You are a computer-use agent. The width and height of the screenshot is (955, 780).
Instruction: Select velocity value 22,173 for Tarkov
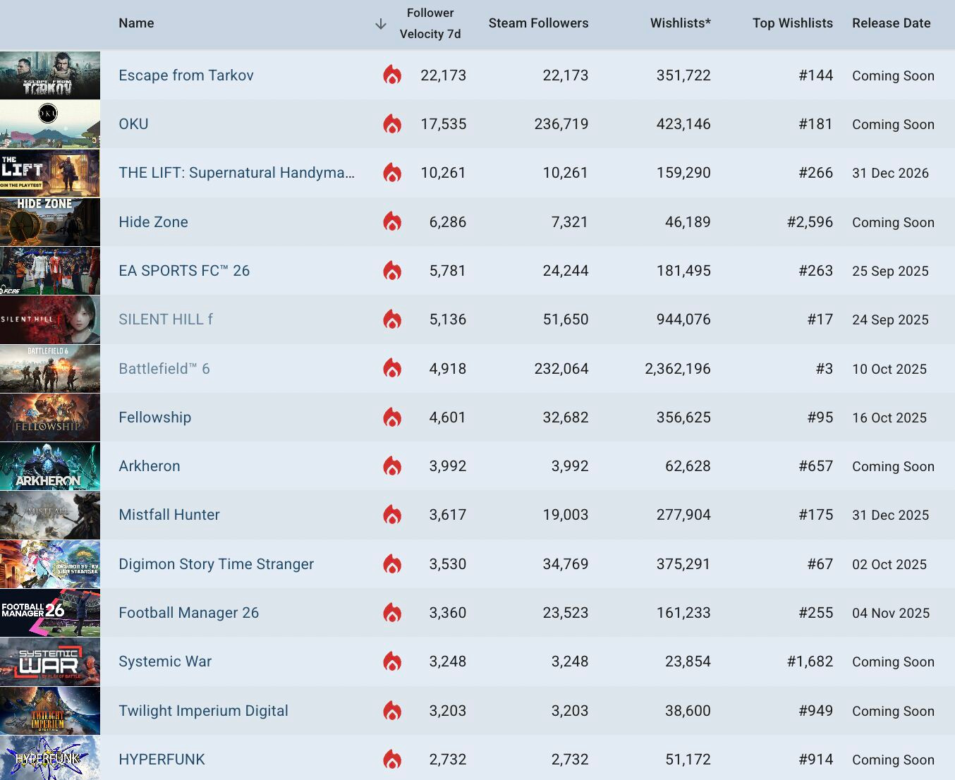pyautogui.click(x=444, y=75)
